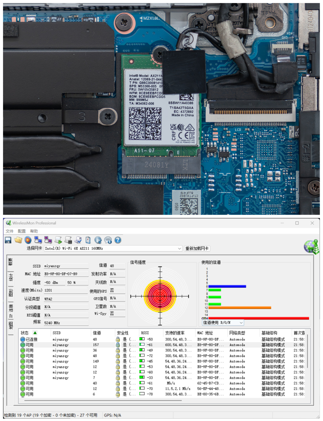Click the vertical scrollbar of the AP list
This screenshot has height=421, width=323.
tap(308, 351)
